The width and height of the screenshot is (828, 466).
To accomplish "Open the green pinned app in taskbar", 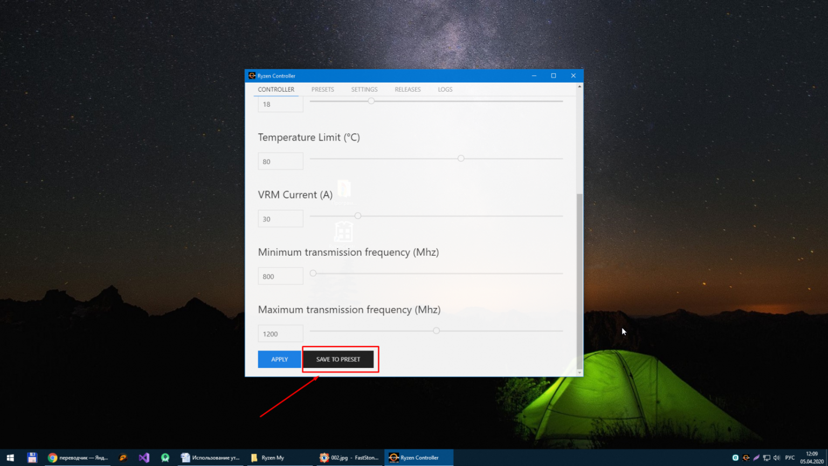I will pyautogui.click(x=165, y=457).
